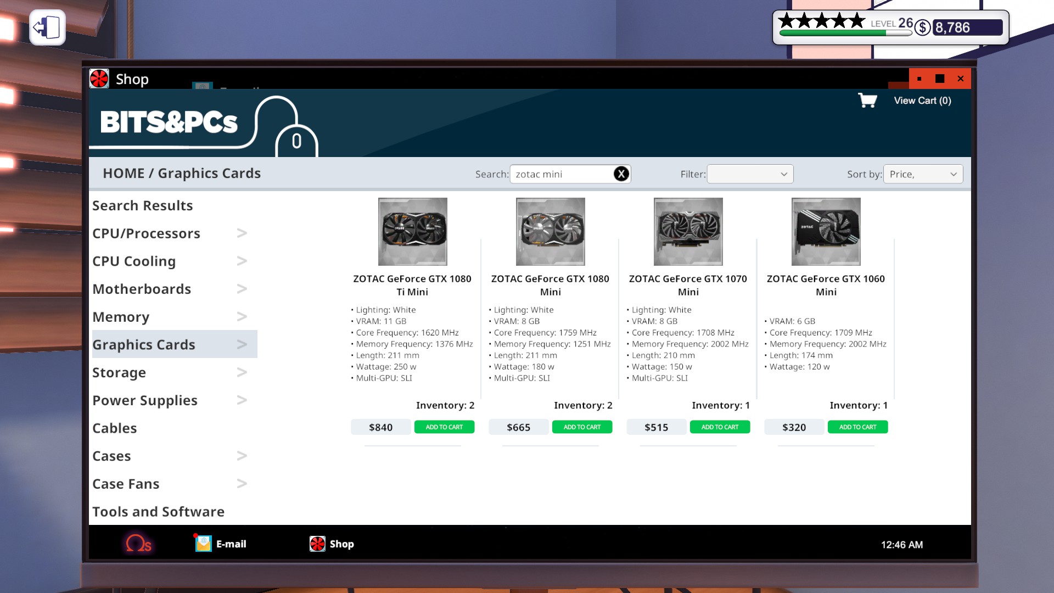Click the GTX 1070 Mini thumbnail
Image resolution: width=1054 pixels, height=593 pixels.
click(x=688, y=232)
